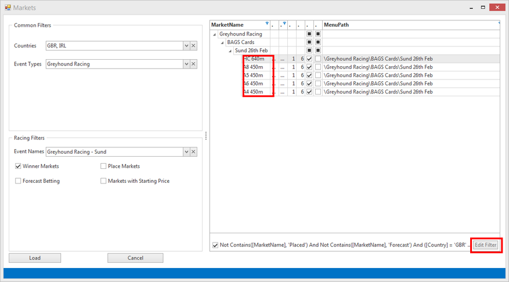This screenshot has height=282, width=509.
Task: Click the MarketName column header
Action: [240, 25]
